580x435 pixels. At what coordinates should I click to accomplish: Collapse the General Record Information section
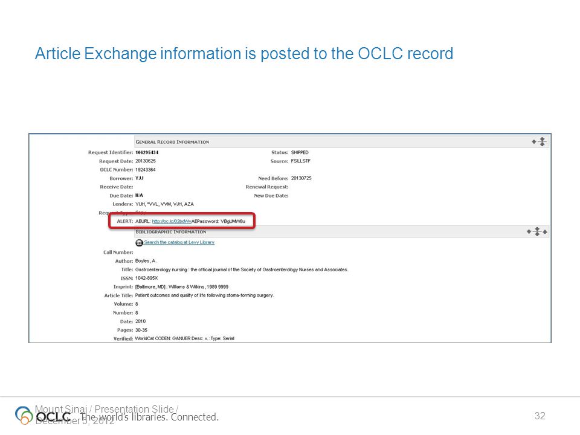(543, 141)
